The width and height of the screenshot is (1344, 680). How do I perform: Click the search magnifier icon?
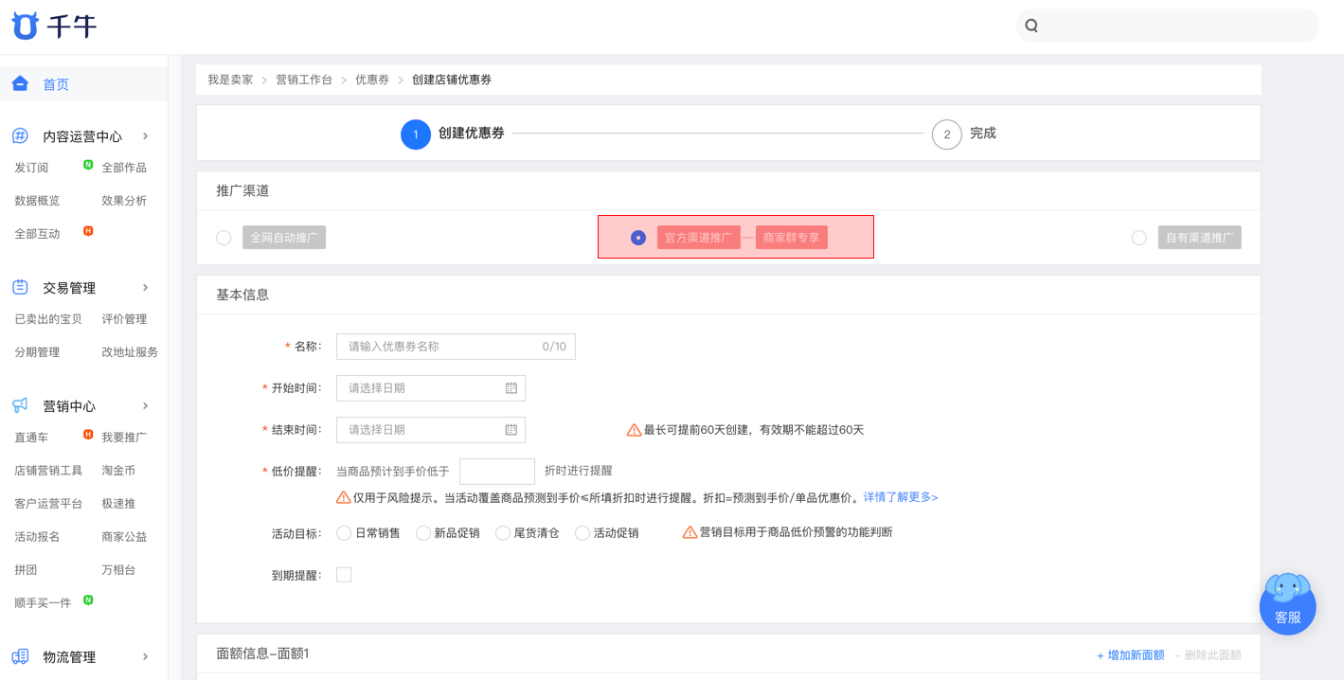1032,26
